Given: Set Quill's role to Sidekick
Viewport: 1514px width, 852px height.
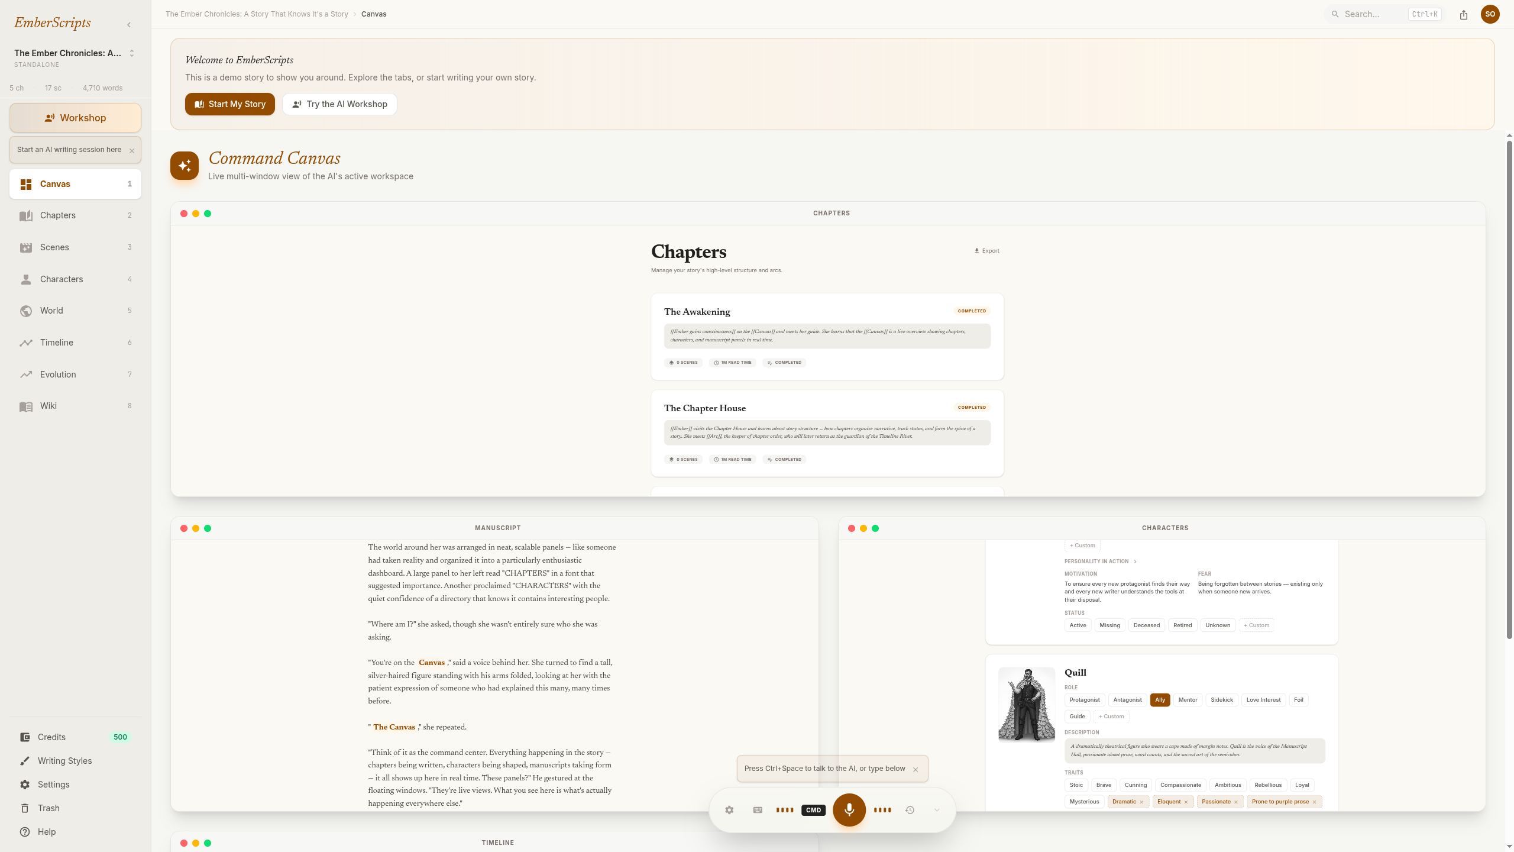Looking at the screenshot, I should (1222, 700).
